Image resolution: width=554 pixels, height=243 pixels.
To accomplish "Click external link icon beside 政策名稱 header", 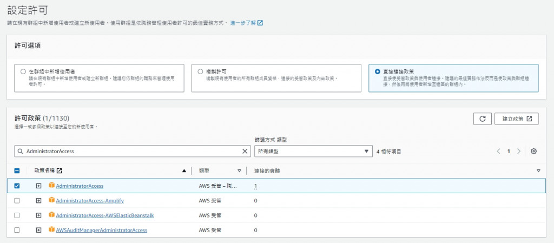I will 60,170.
